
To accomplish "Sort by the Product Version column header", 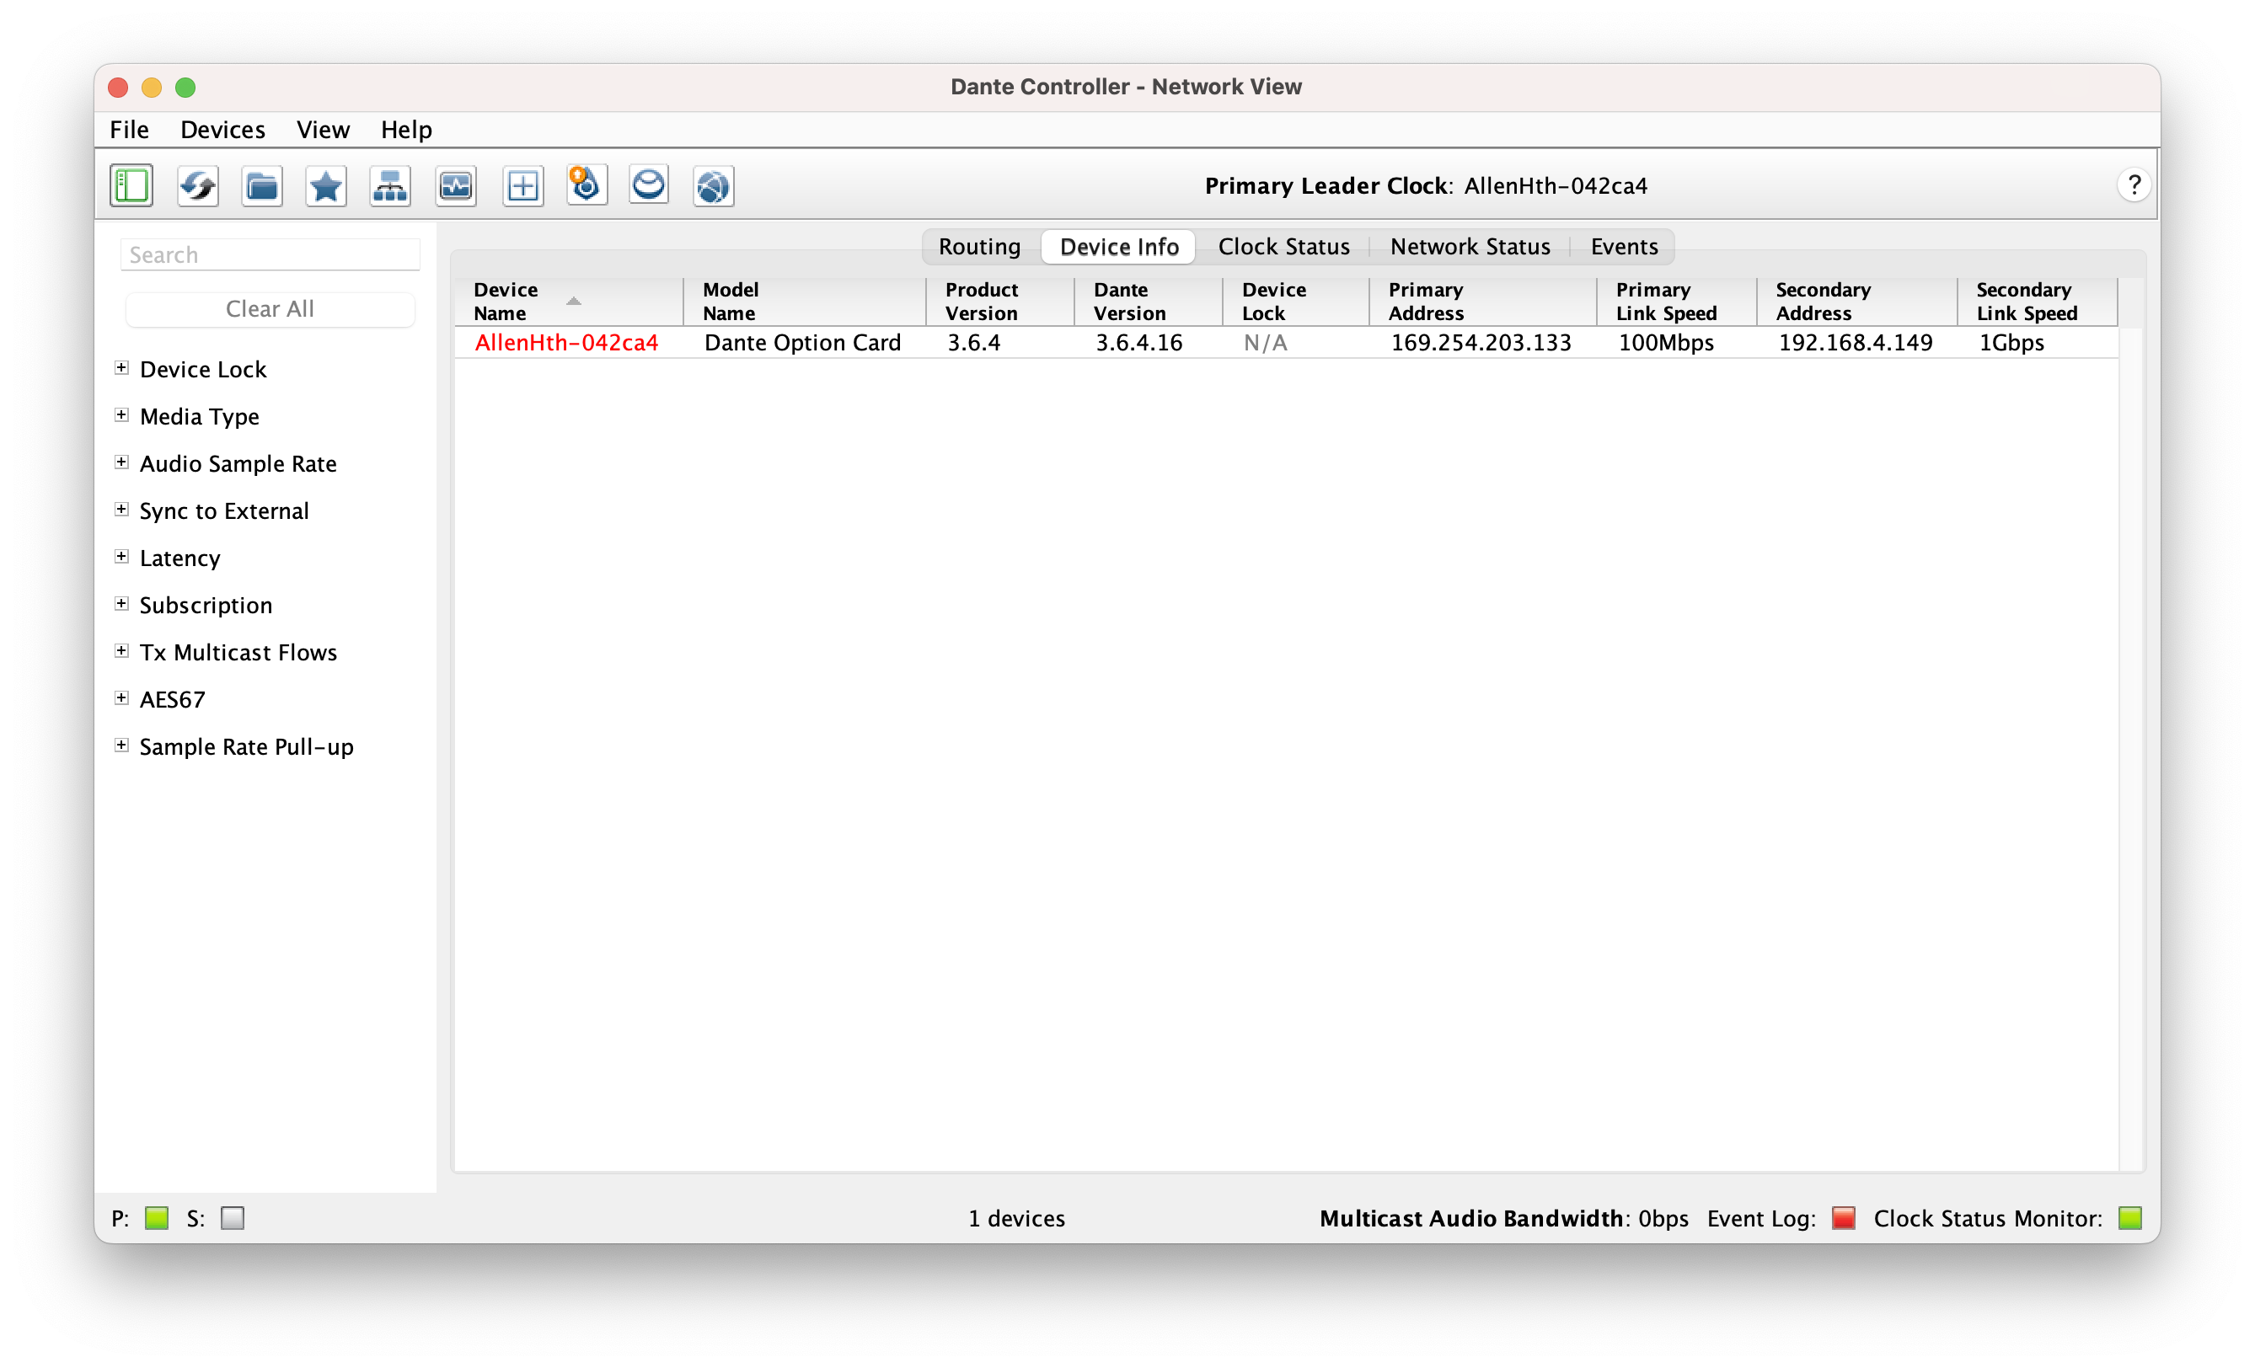I will (x=1000, y=301).
